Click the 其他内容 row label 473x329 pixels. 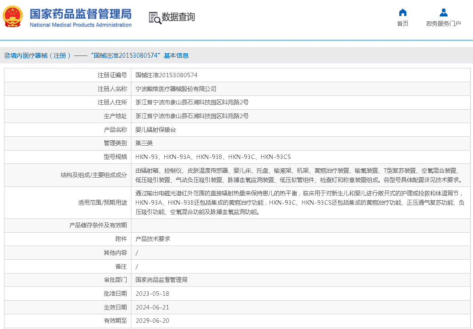[115, 253]
